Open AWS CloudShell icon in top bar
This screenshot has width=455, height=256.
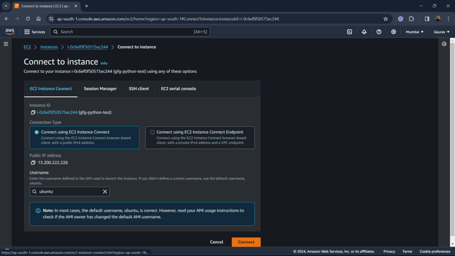pyautogui.click(x=350, y=32)
